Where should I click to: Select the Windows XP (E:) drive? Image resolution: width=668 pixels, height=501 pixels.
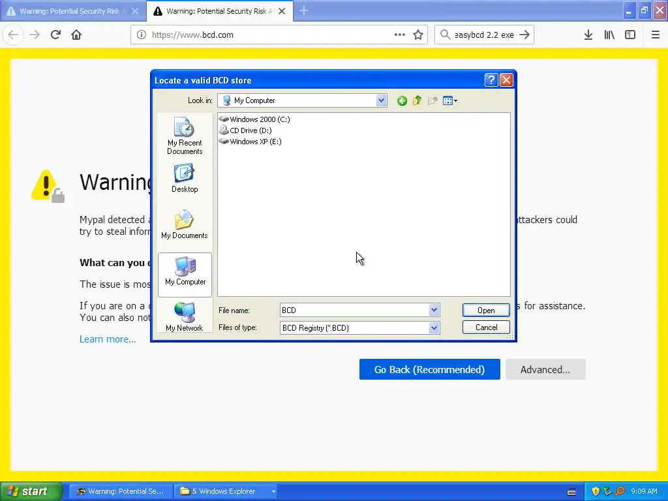250,142
